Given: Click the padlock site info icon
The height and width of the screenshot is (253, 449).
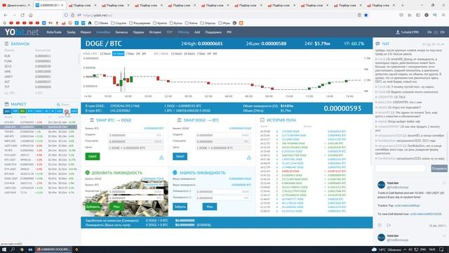Looking at the screenshot, I should tap(72, 15).
